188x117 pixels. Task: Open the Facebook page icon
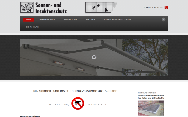164,19
